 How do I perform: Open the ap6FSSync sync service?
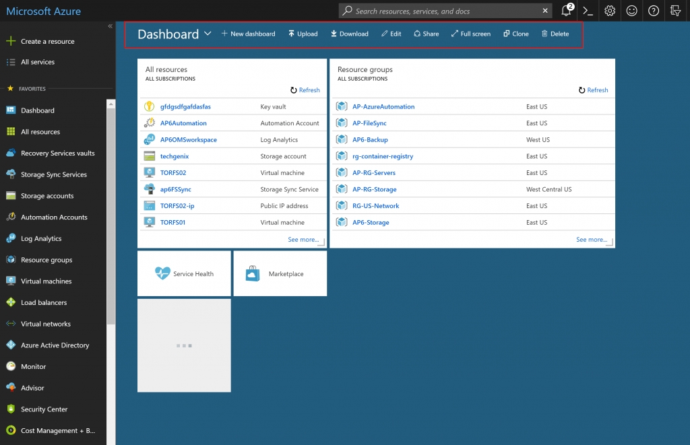(176, 190)
